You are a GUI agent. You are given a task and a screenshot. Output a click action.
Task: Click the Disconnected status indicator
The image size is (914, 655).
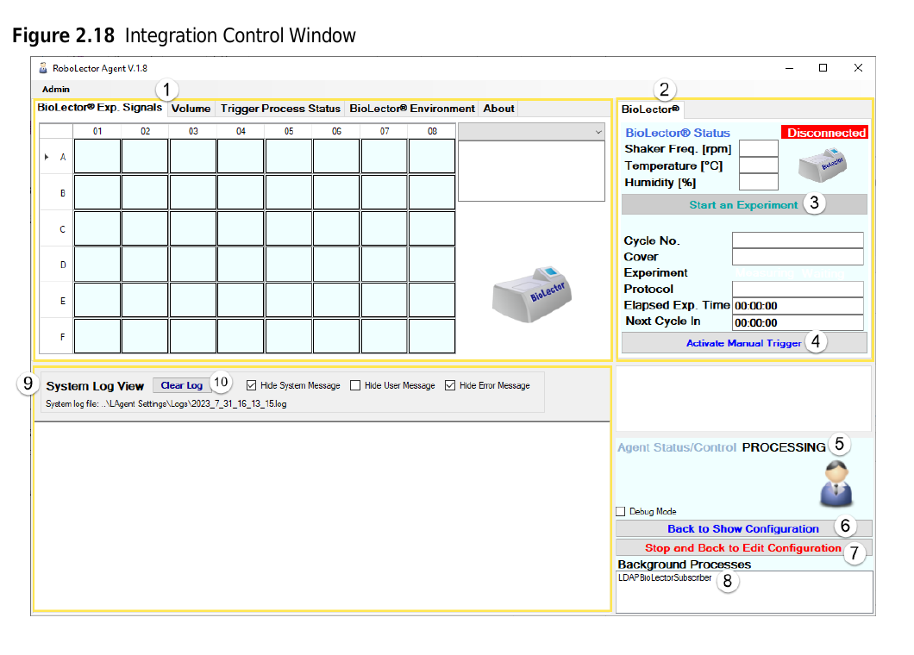pyautogui.click(x=825, y=133)
